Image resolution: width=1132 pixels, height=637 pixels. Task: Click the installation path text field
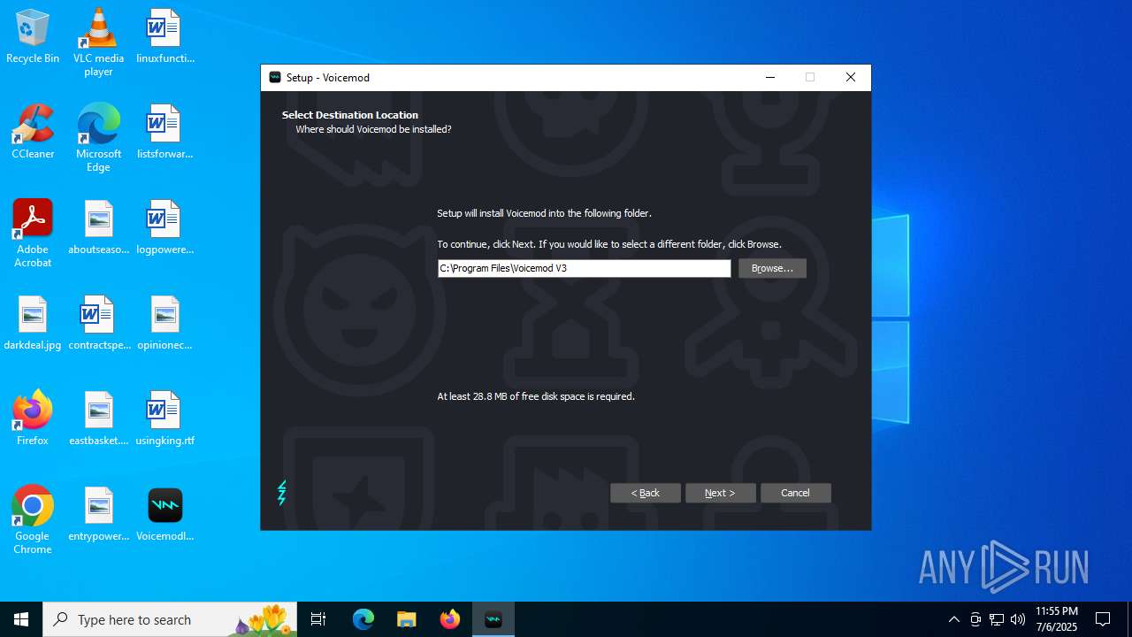coord(584,268)
